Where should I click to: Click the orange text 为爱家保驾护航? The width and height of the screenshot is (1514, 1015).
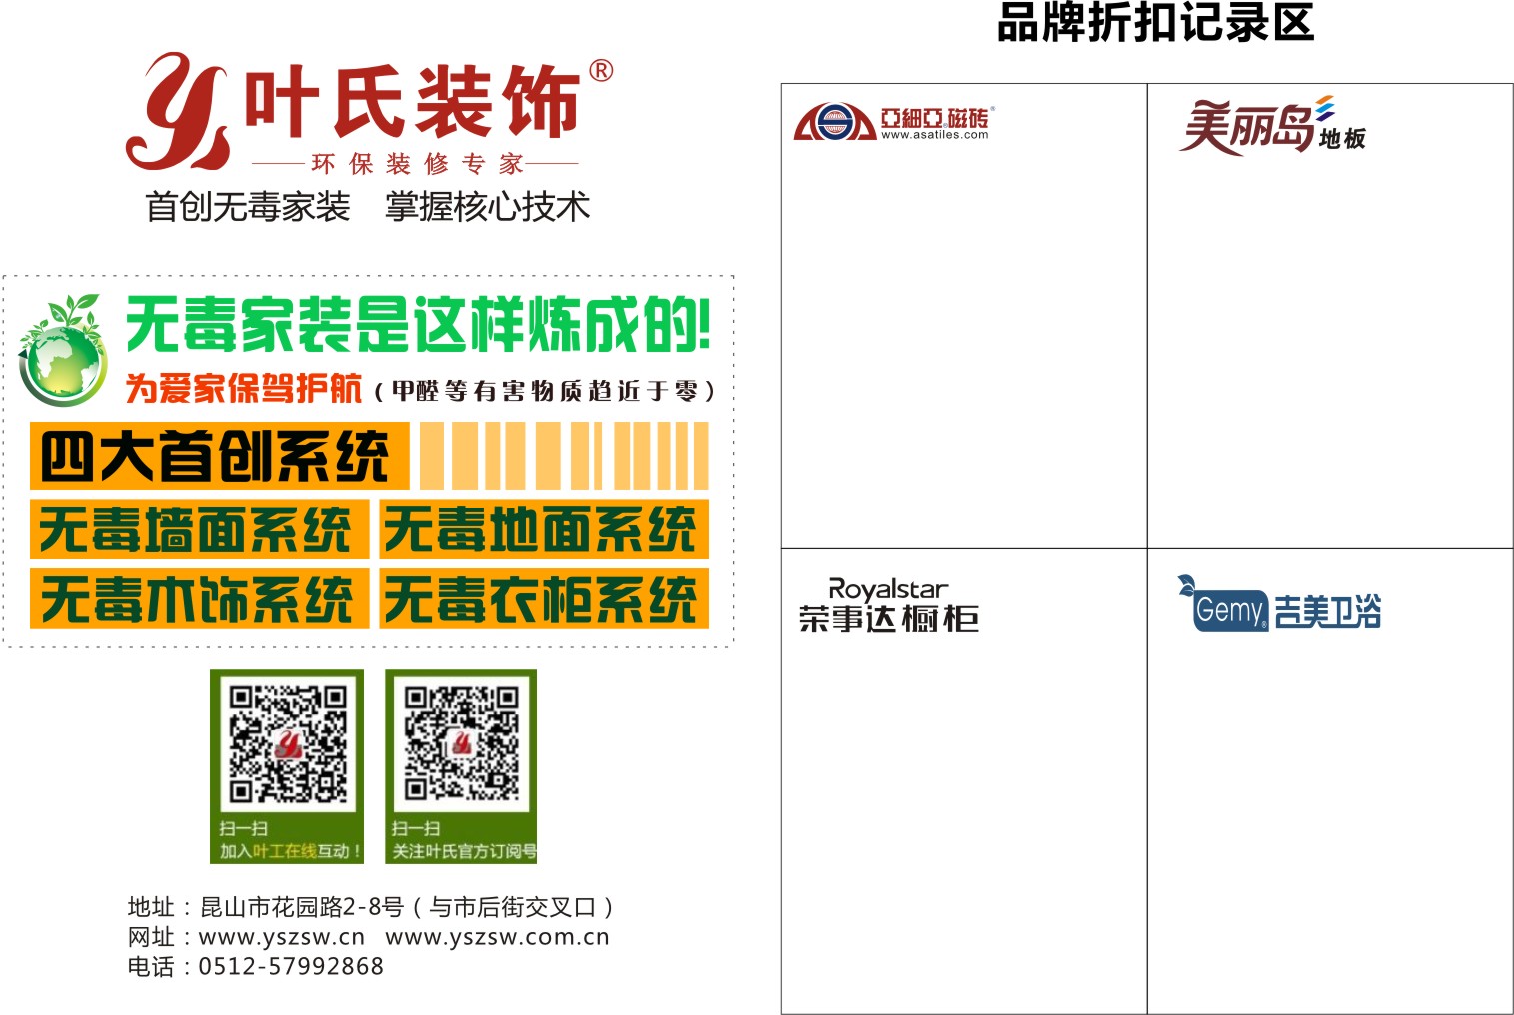243,388
